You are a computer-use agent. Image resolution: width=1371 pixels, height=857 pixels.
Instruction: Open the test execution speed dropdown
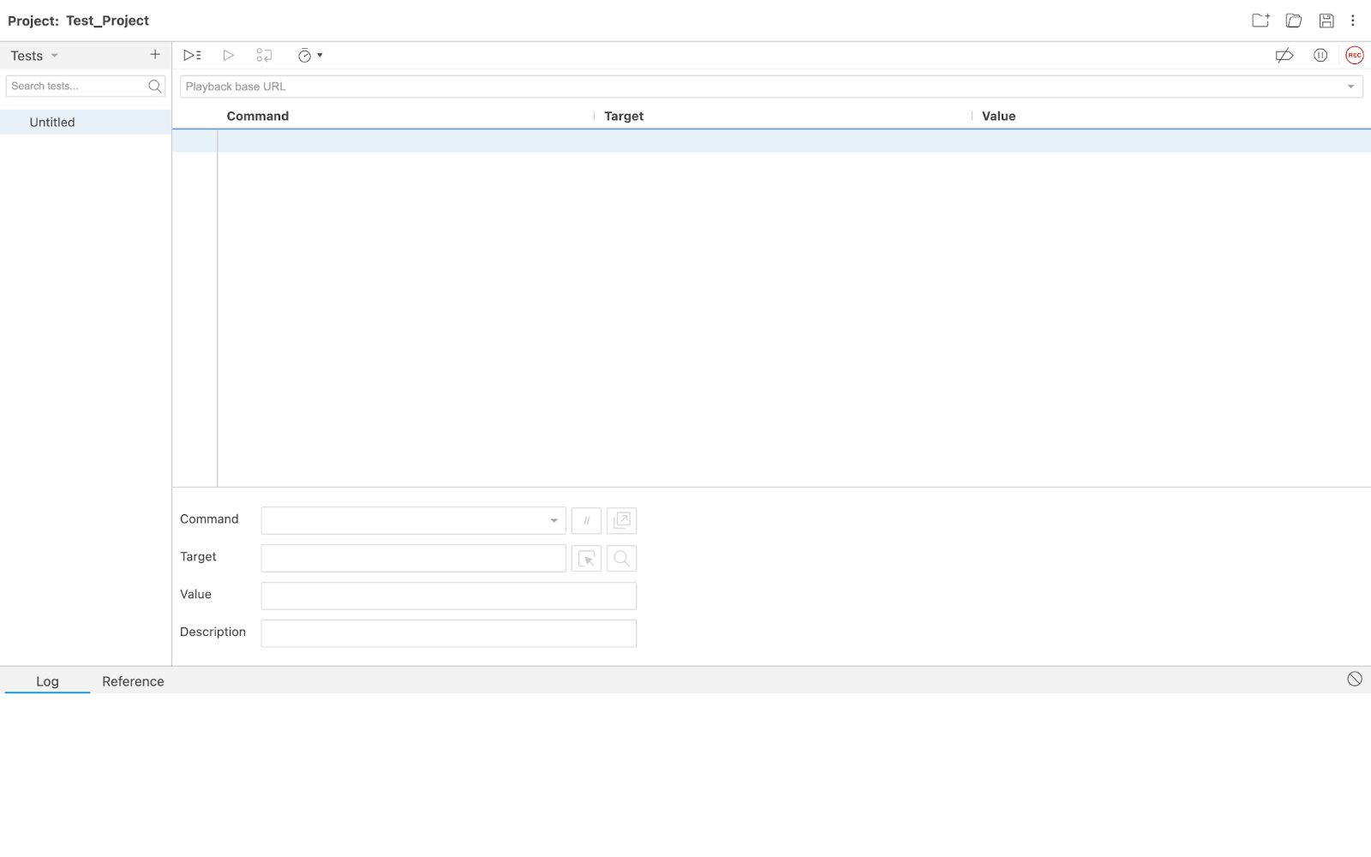click(320, 55)
